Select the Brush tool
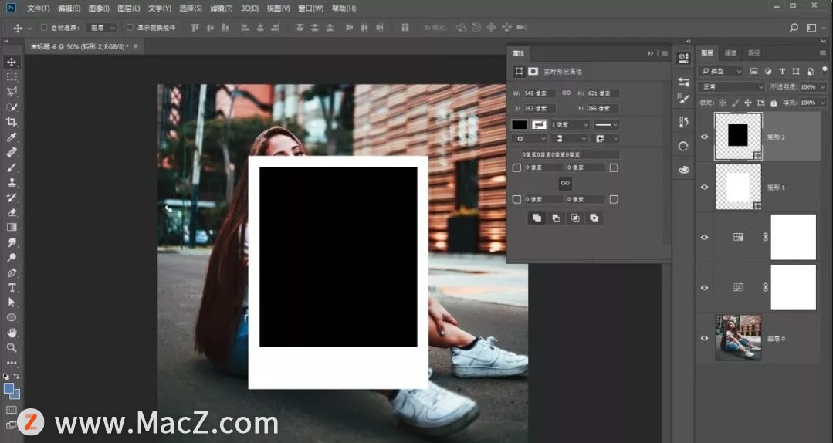833x443 pixels. pyautogui.click(x=12, y=167)
